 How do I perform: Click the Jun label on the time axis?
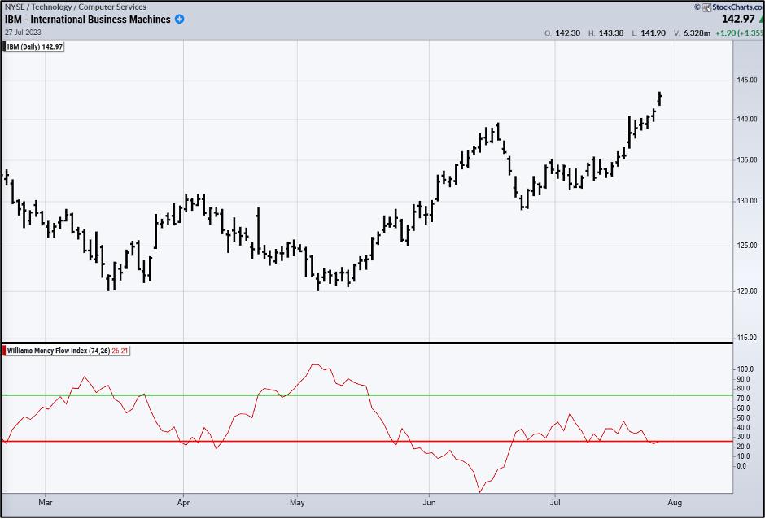pos(428,504)
